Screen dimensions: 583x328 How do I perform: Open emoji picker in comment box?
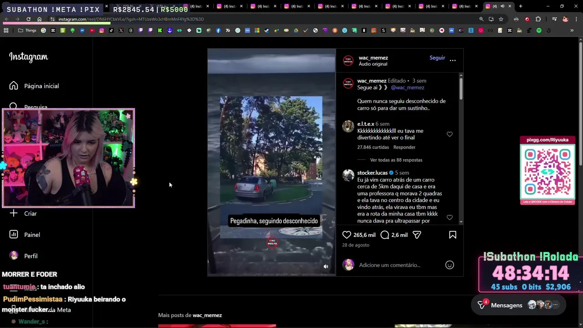coord(450,265)
